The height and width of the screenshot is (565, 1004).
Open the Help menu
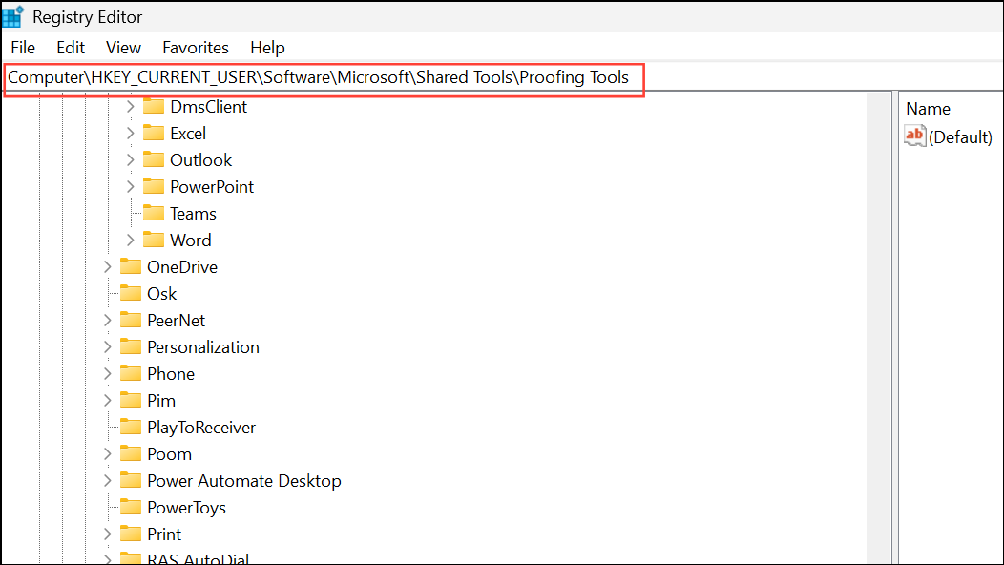267,48
